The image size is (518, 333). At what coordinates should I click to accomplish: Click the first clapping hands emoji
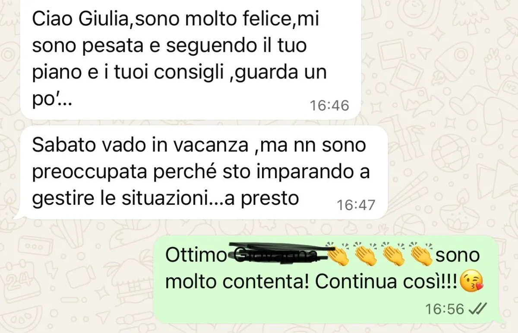pyautogui.click(x=338, y=254)
